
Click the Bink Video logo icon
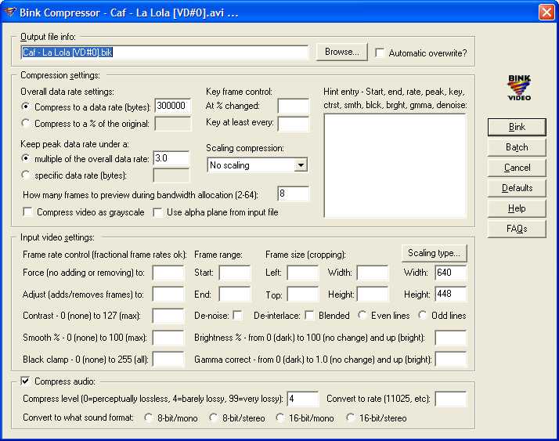[x=519, y=87]
